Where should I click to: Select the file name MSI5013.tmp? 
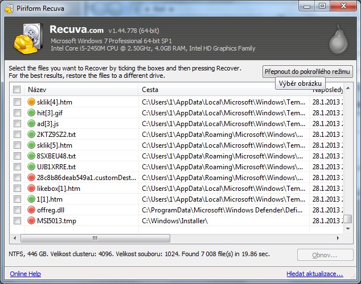pyautogui.click(x=56, y=220)
